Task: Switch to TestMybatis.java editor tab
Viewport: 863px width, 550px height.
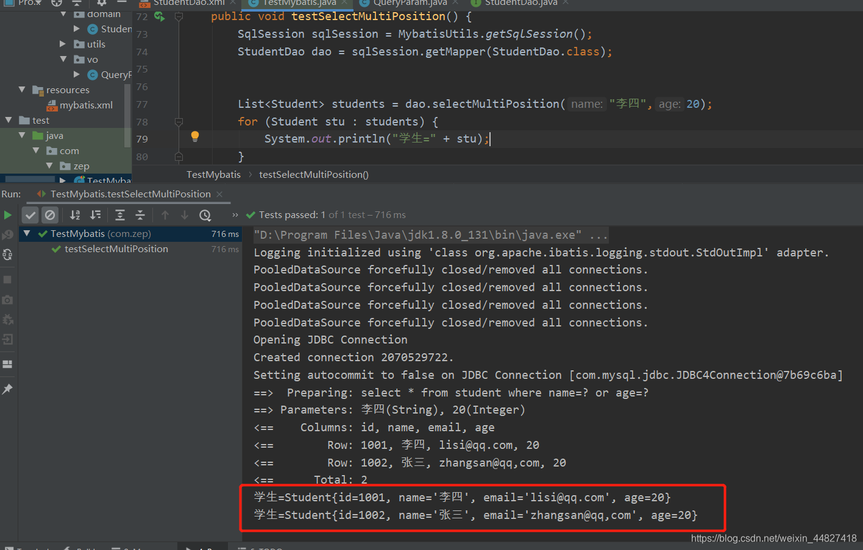Action: 297,3
